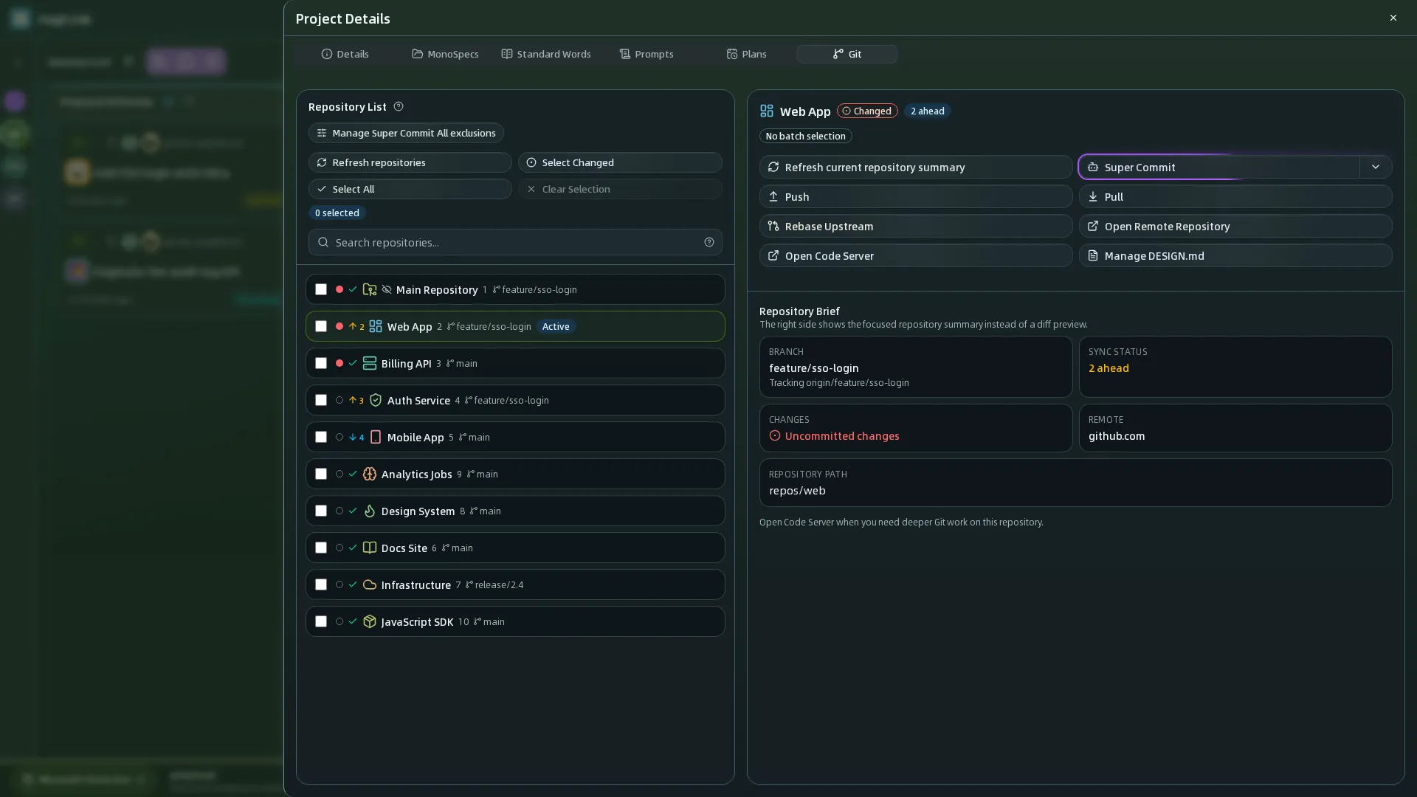Click Manage DESIGN.md

click(1235, 256)
